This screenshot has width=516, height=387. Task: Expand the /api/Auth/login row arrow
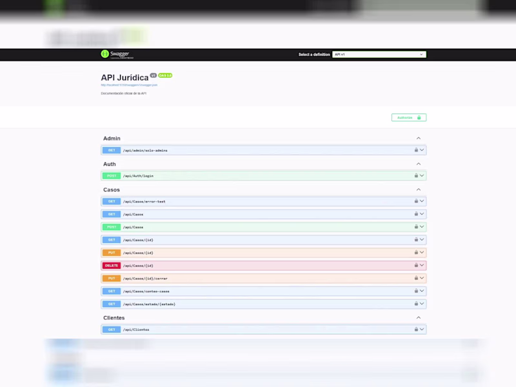pos(422,175)
